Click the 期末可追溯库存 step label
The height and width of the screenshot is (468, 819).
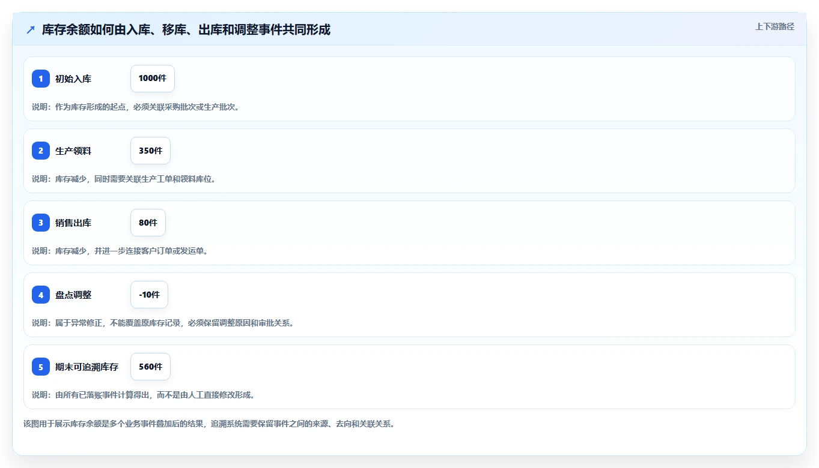[87, 367]
